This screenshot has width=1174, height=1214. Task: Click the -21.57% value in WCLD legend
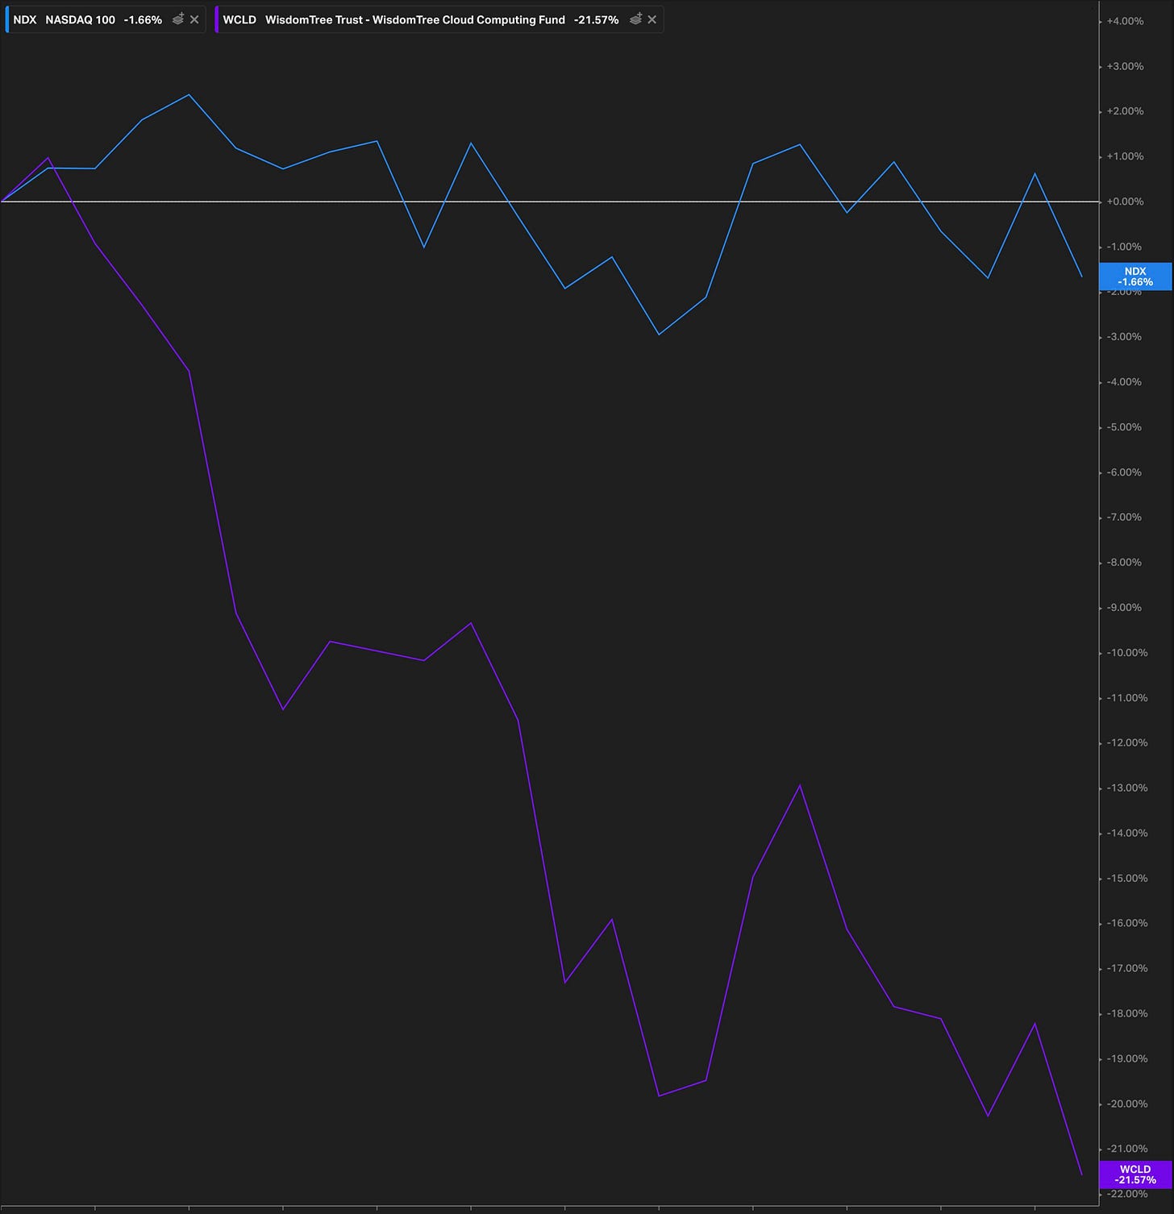596,19
